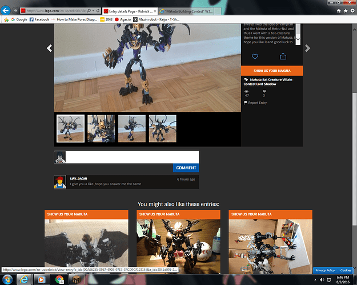Click the tag icon beside Makuta Bat Creature
Image resolution: width=357 pixels, height=285 pixels.
point(246,80)
